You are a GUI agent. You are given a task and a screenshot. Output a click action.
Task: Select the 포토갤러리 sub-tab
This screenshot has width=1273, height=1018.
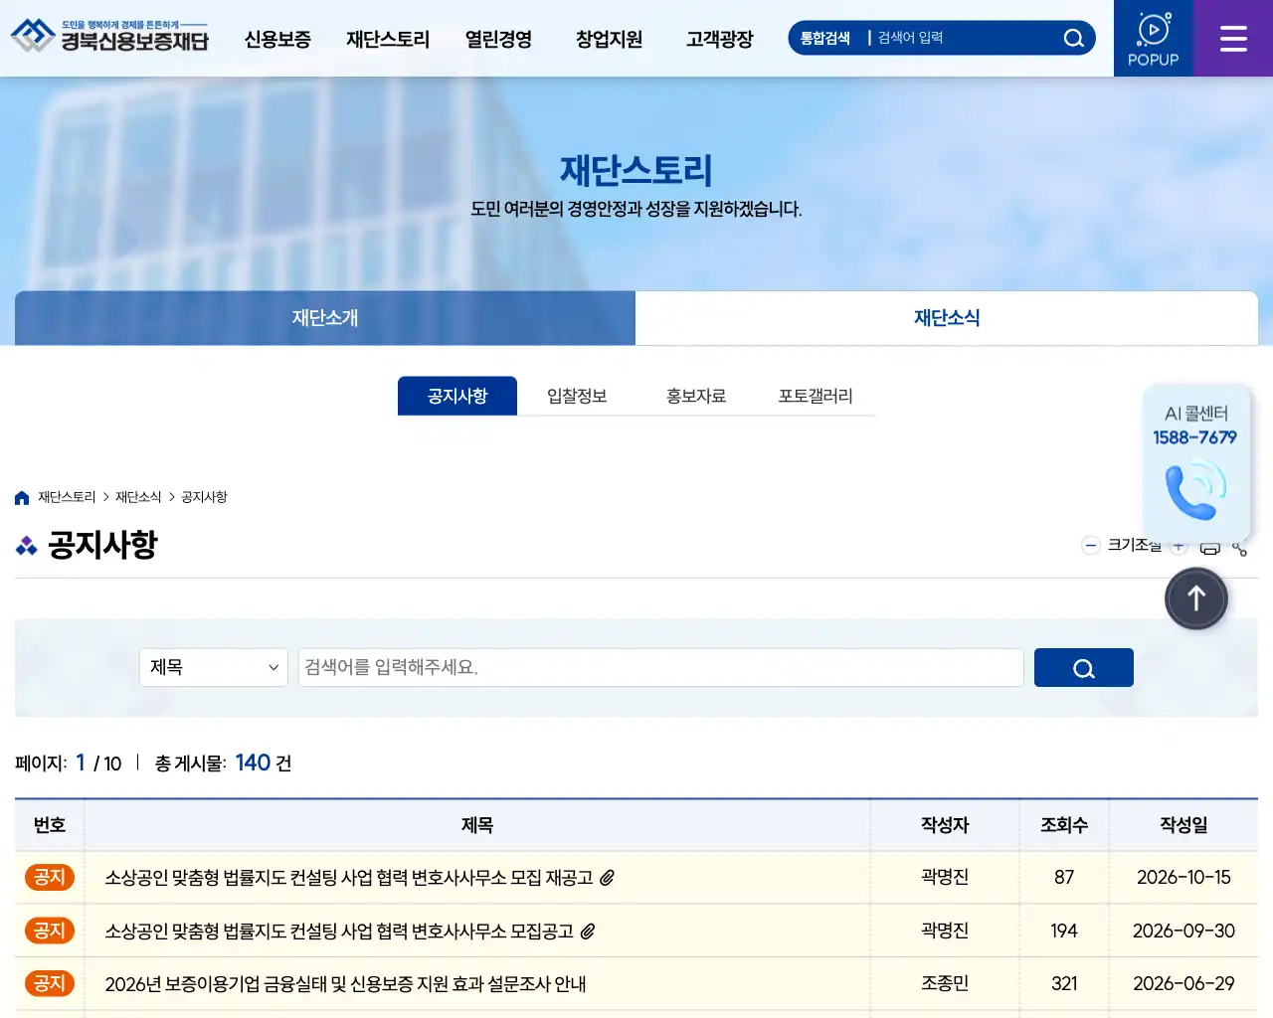816,396
